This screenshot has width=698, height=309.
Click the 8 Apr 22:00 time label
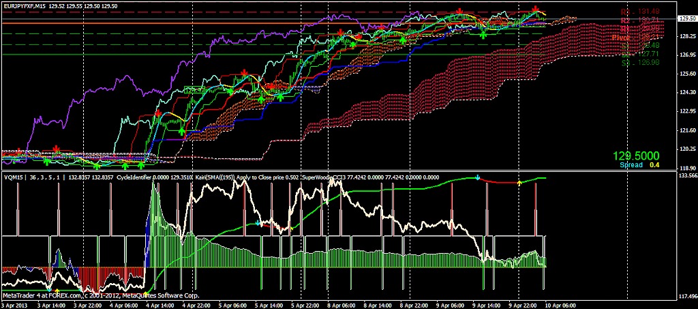tap(415, 306)
